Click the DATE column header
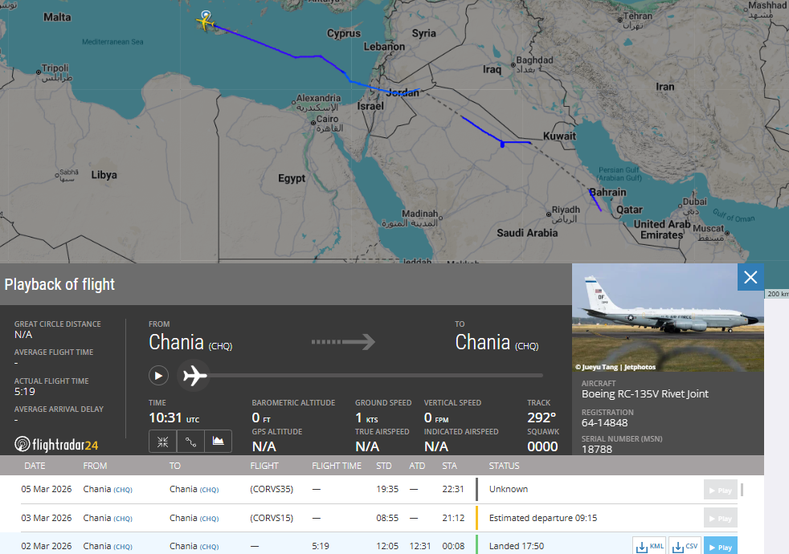Screen dimensions: 789x554 pyautogui.click(x=35, y=466)
